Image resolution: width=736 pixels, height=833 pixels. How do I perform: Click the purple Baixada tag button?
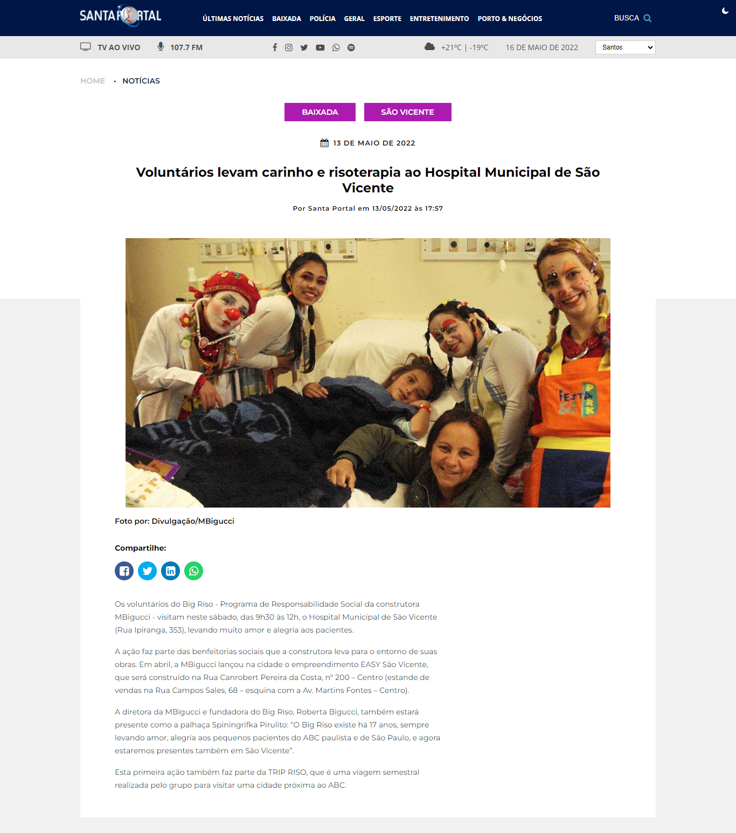[x=320, y=112]
